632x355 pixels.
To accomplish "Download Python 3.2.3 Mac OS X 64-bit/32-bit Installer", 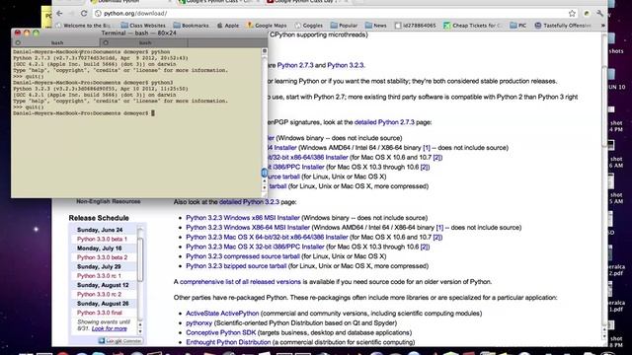I will point(267,237).
